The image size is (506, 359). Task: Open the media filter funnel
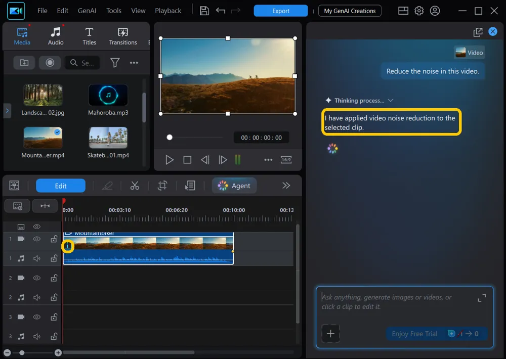pyautogui.click(x=115, y=63)
